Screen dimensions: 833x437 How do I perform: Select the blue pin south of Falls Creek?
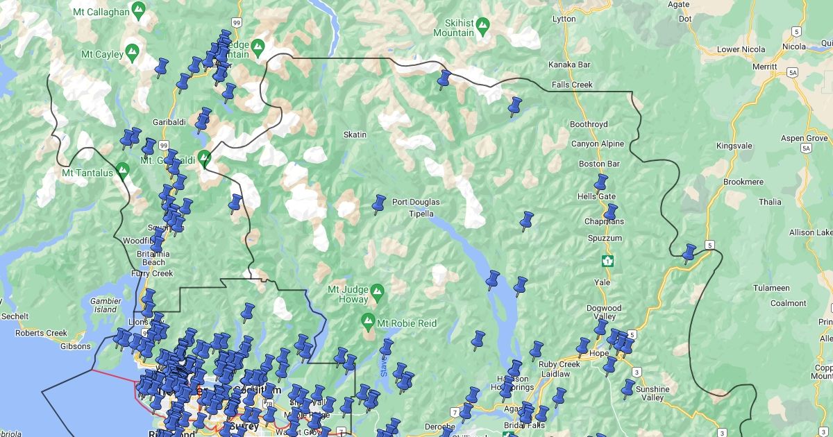[x=514, y=107]
